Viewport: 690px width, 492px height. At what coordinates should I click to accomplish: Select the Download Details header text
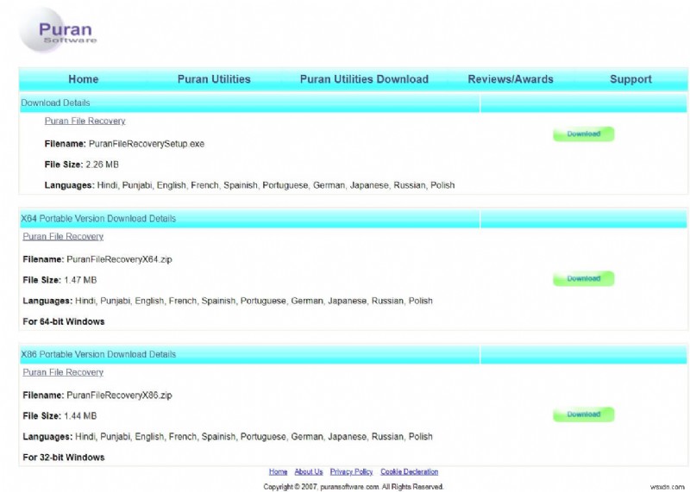tap(55, 103)
